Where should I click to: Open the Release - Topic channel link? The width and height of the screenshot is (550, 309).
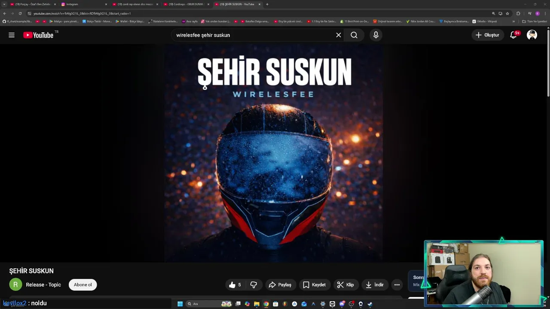coord(43,285)
